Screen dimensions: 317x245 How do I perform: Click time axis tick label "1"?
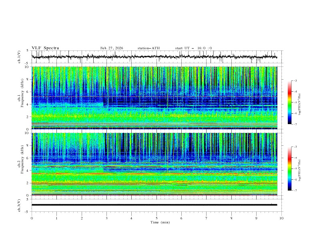pyautogui.click(x=56, y=218)
